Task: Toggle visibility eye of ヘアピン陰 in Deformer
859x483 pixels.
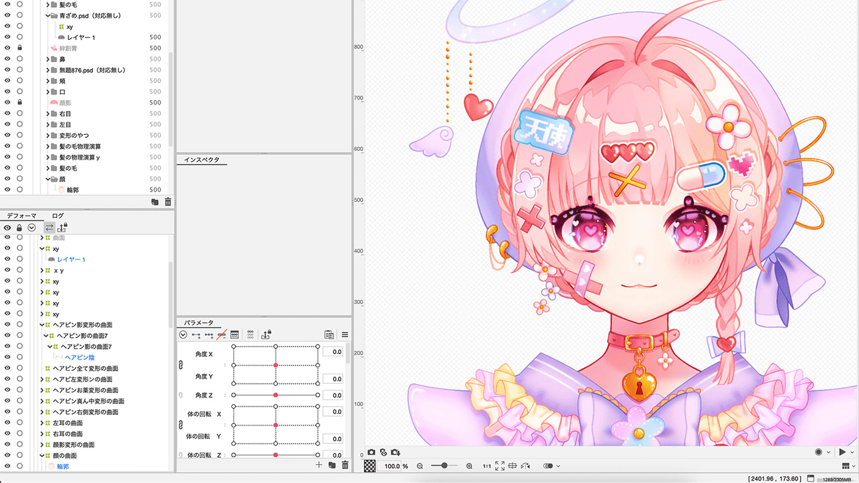Action: point(7,357)
